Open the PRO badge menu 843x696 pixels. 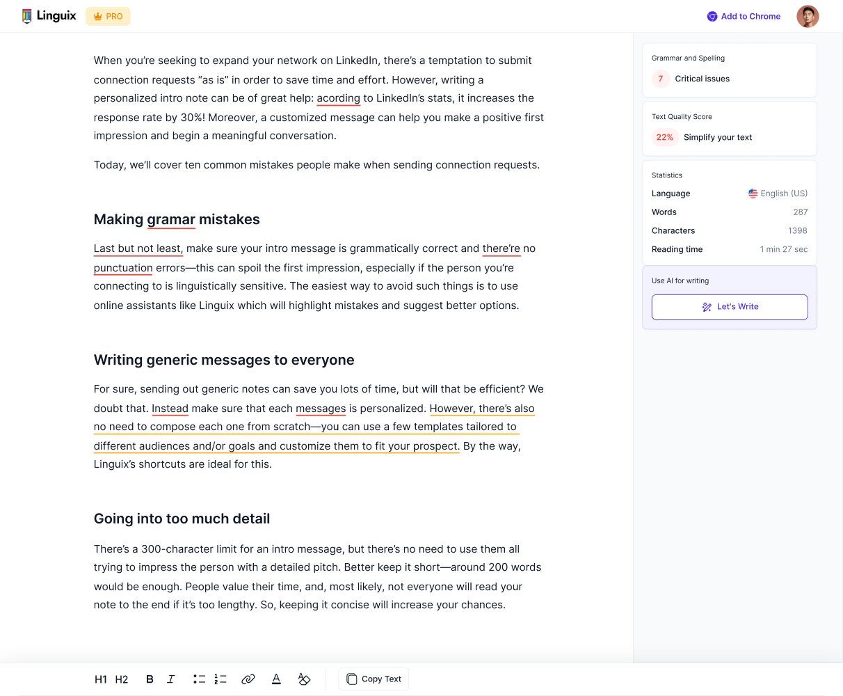click(108, 15)
